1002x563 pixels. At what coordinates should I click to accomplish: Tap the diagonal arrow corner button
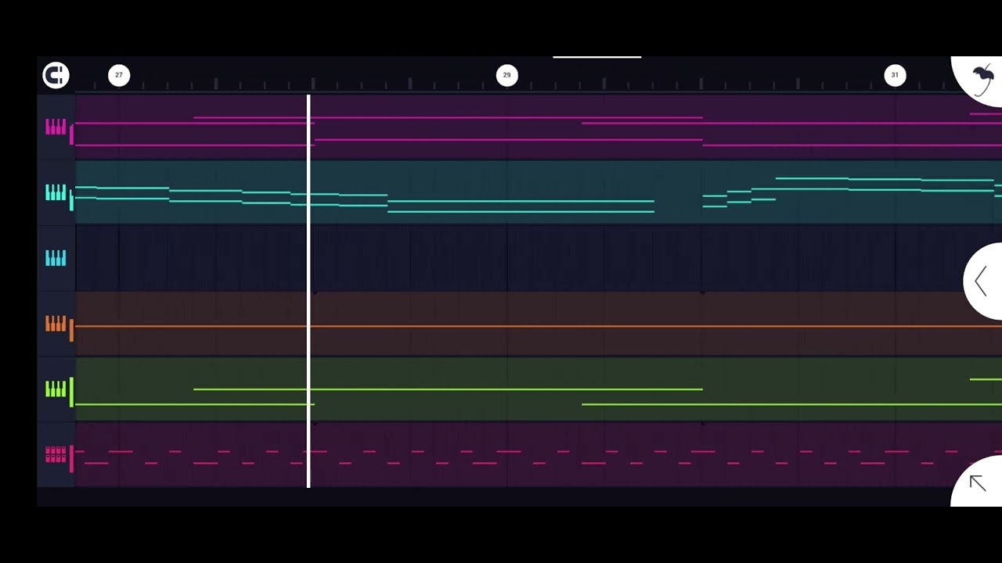pyautogui.click(x=978, y=482)
